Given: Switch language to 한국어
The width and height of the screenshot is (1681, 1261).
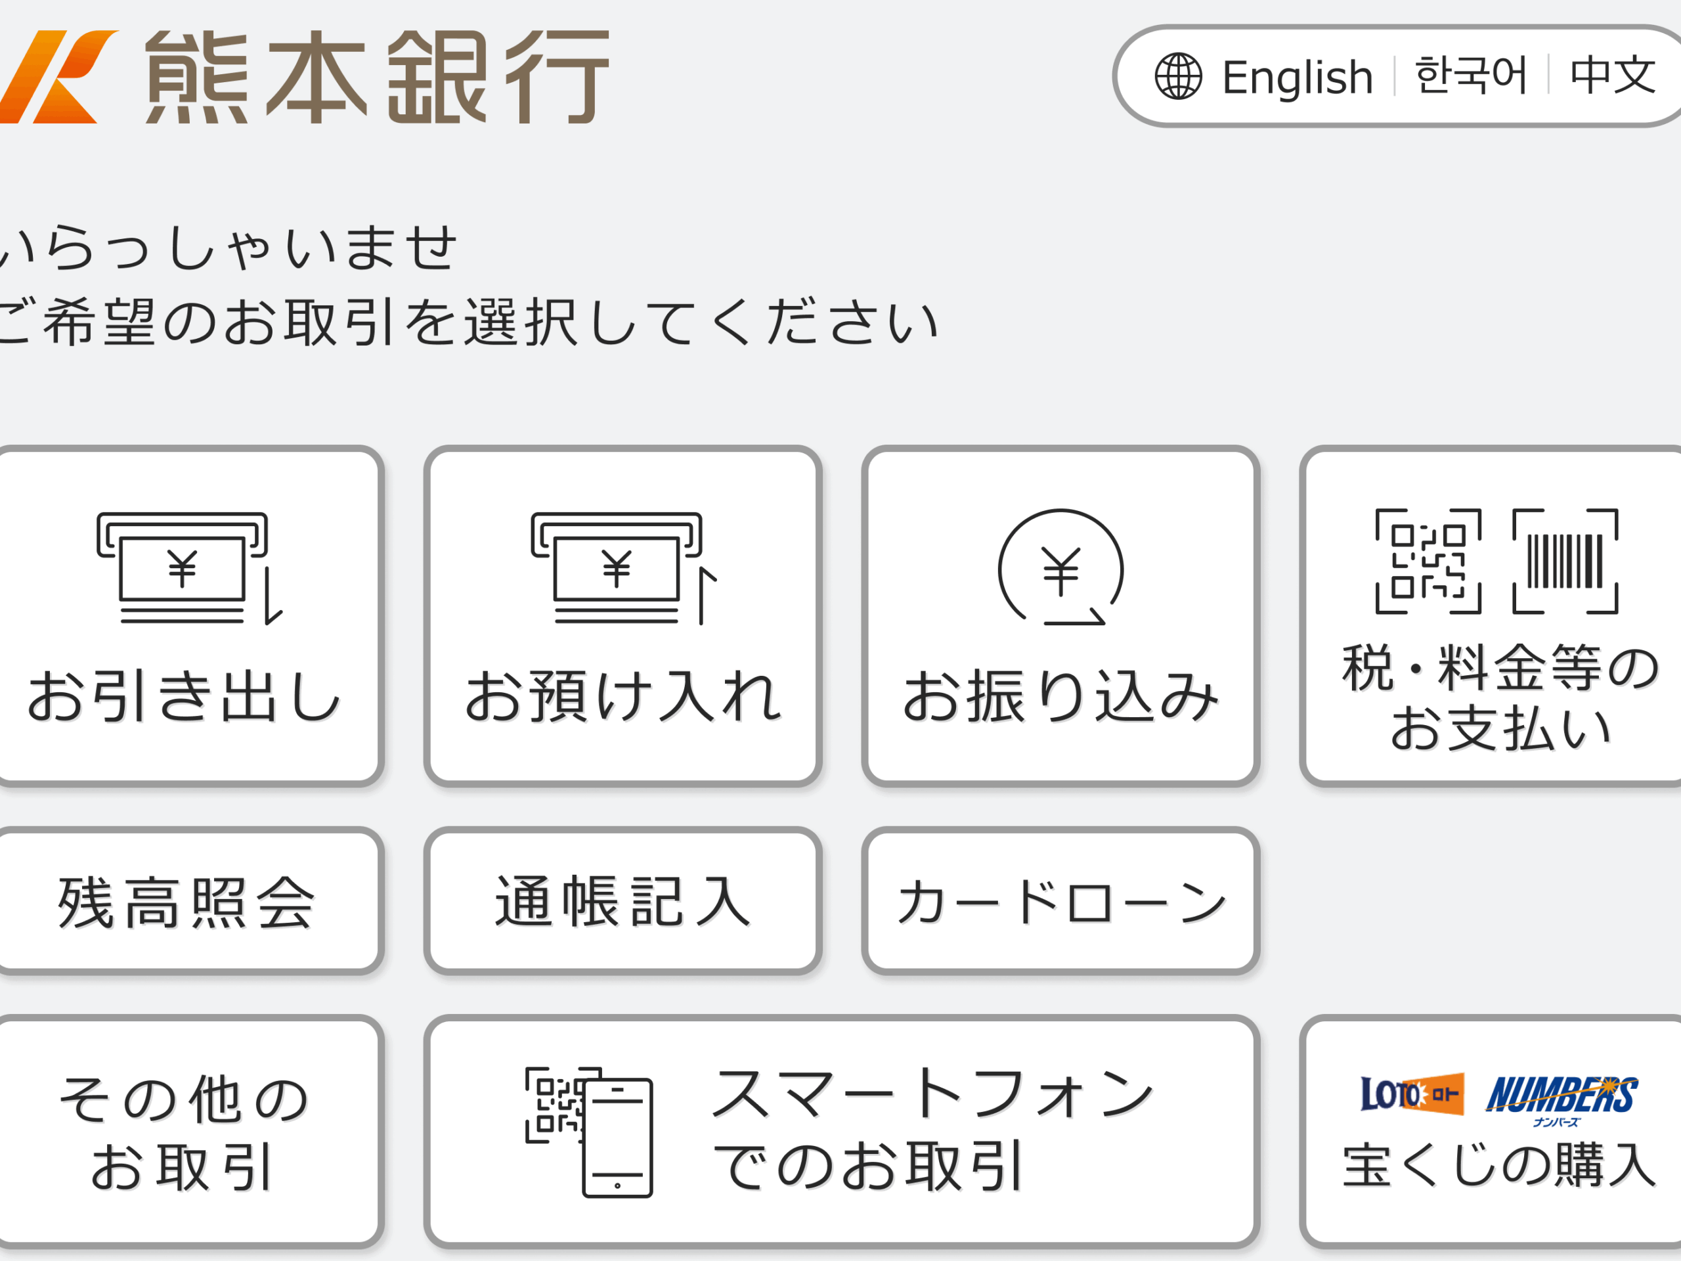Looking at the screenshot, I should pos(1472,76).
